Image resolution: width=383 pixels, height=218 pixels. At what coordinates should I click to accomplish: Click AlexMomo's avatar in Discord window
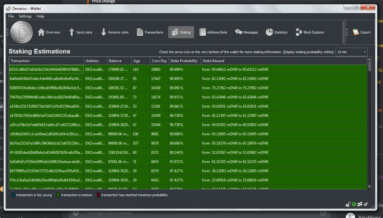350,216
